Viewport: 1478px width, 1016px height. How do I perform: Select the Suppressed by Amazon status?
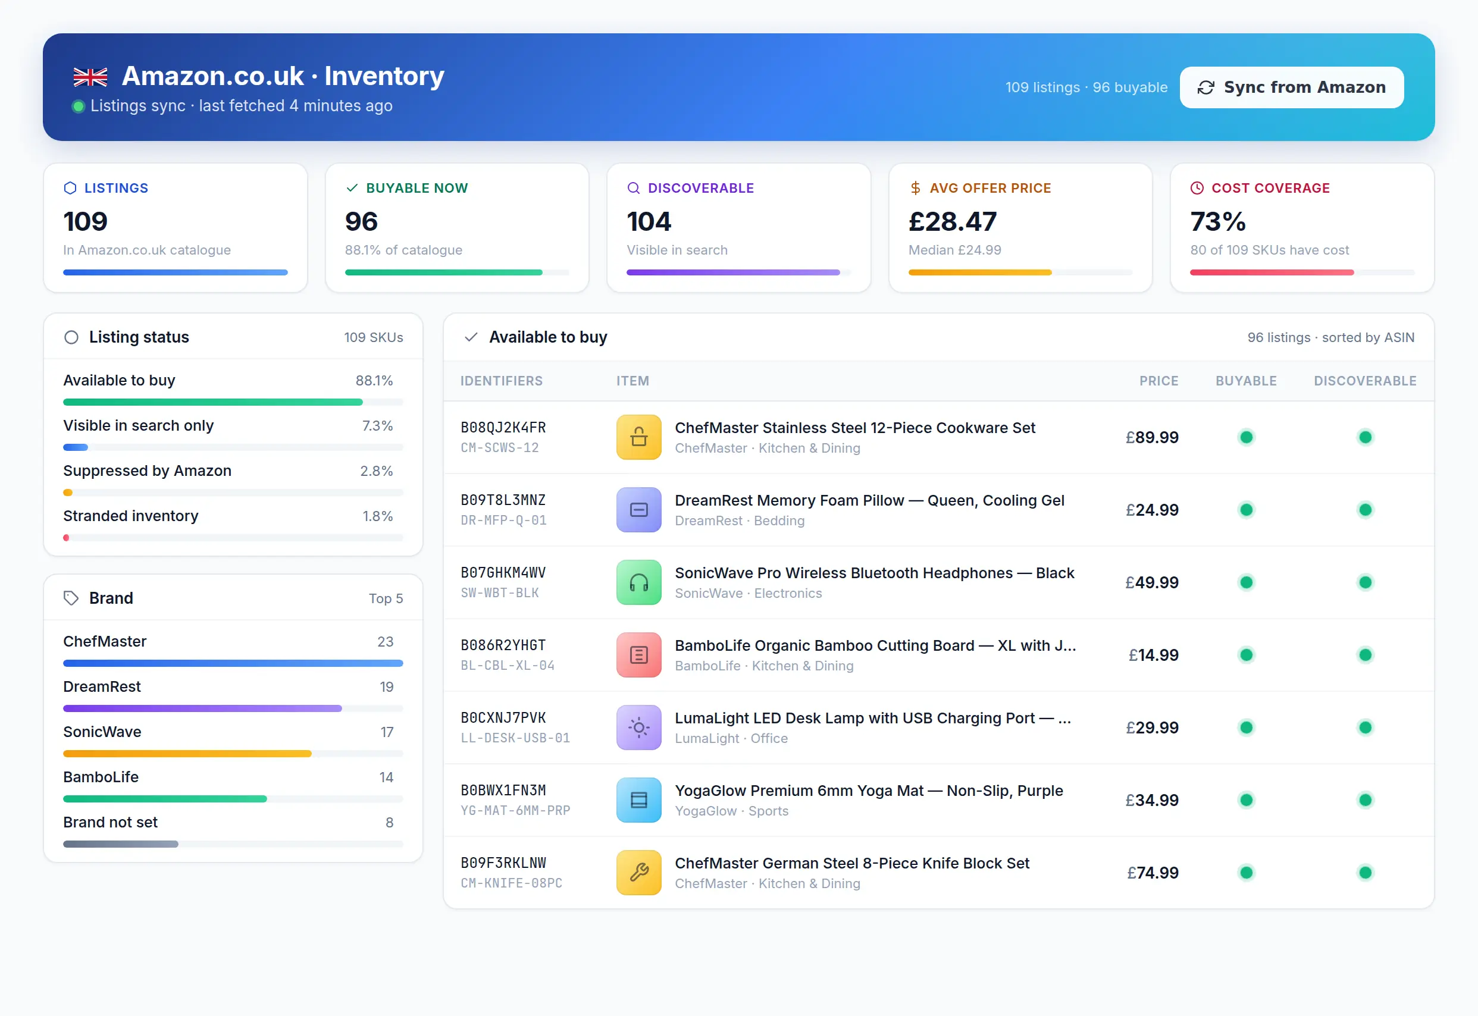tap(233, 479)
